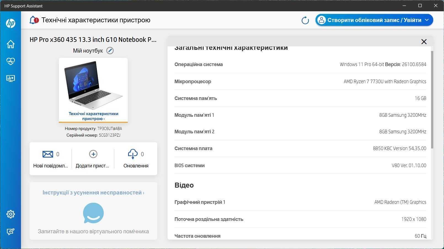Click the Додати прист... label

click(x=92, y=166)
